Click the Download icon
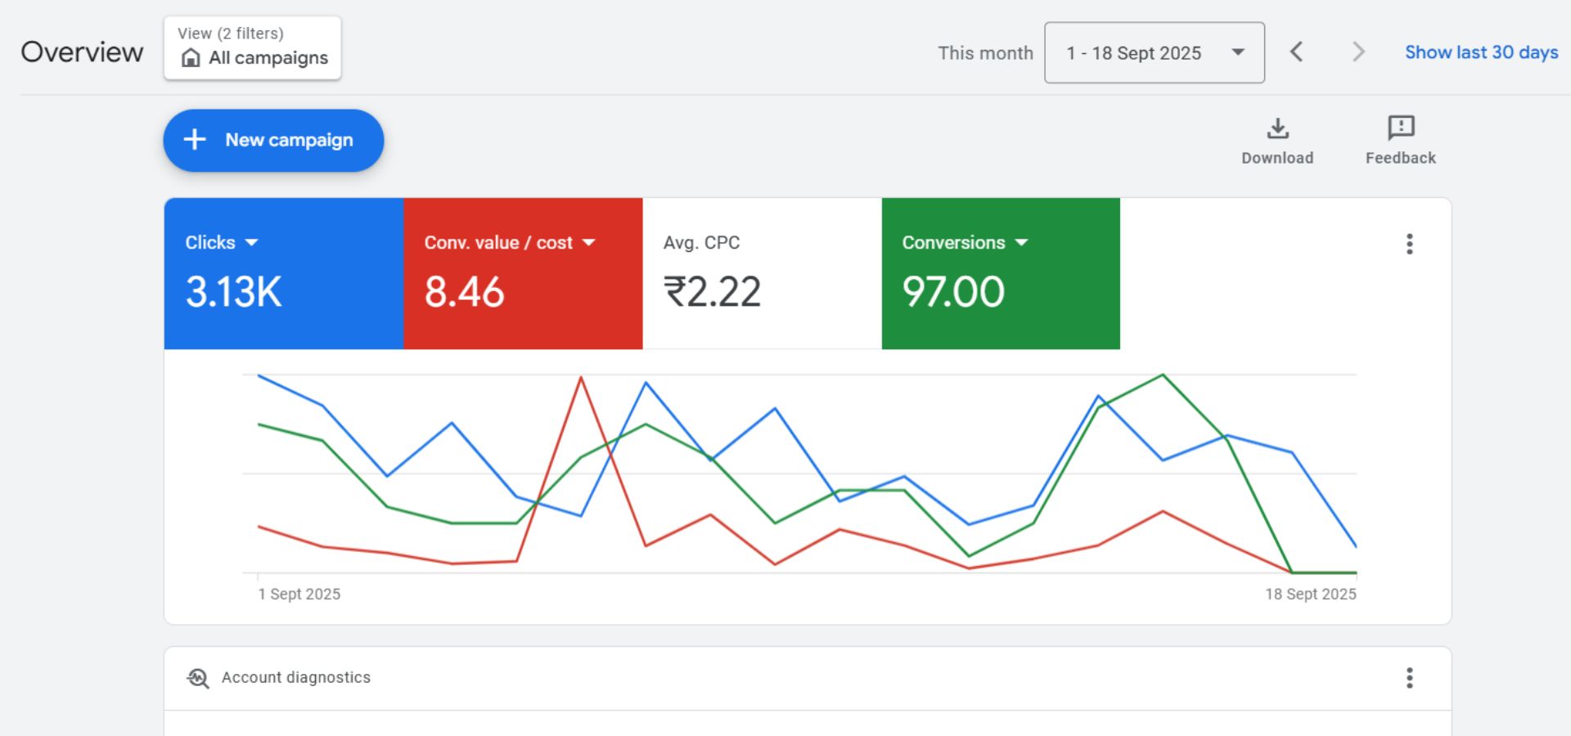1571x736 pixels. (1277, 129)
